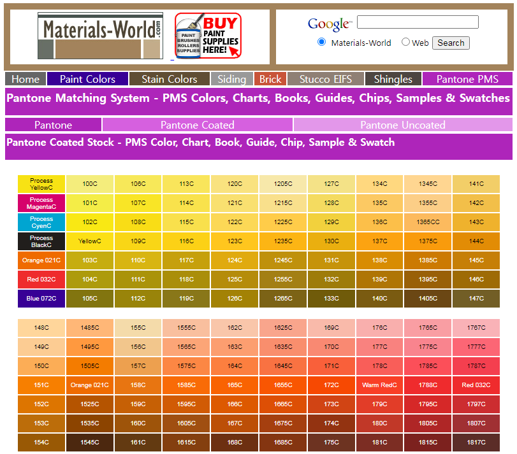Pick the 155C color swatch
This screenshot has width=517, height=454.
138,328
